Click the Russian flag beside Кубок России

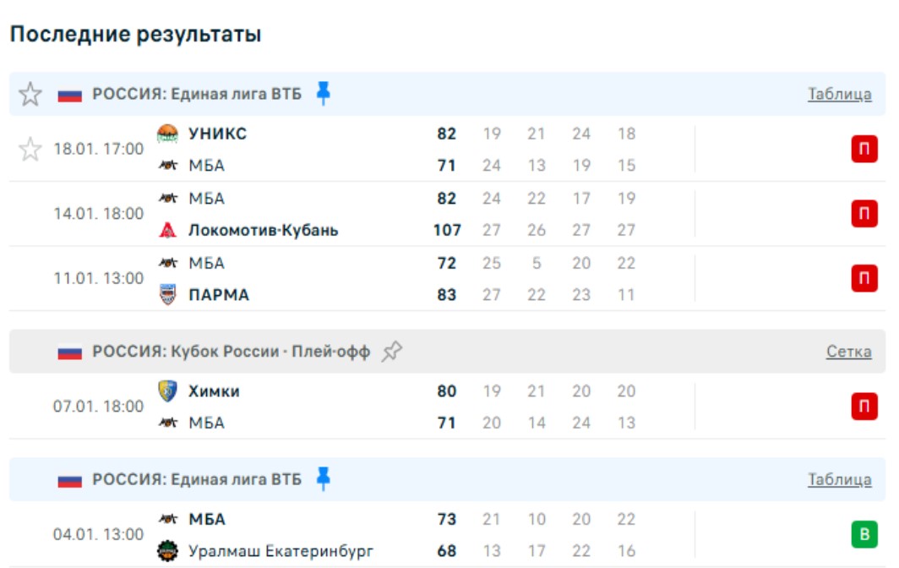[70, 352]
